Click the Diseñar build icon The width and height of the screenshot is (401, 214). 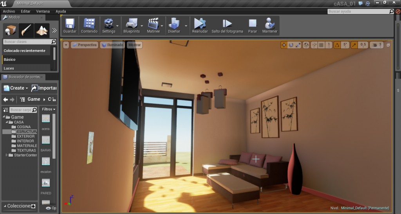pos(174,25)
